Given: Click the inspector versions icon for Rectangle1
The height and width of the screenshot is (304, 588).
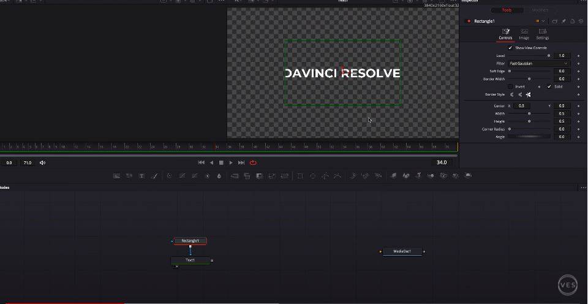Looking at the screenshot, I should click(x=555, y=21).
